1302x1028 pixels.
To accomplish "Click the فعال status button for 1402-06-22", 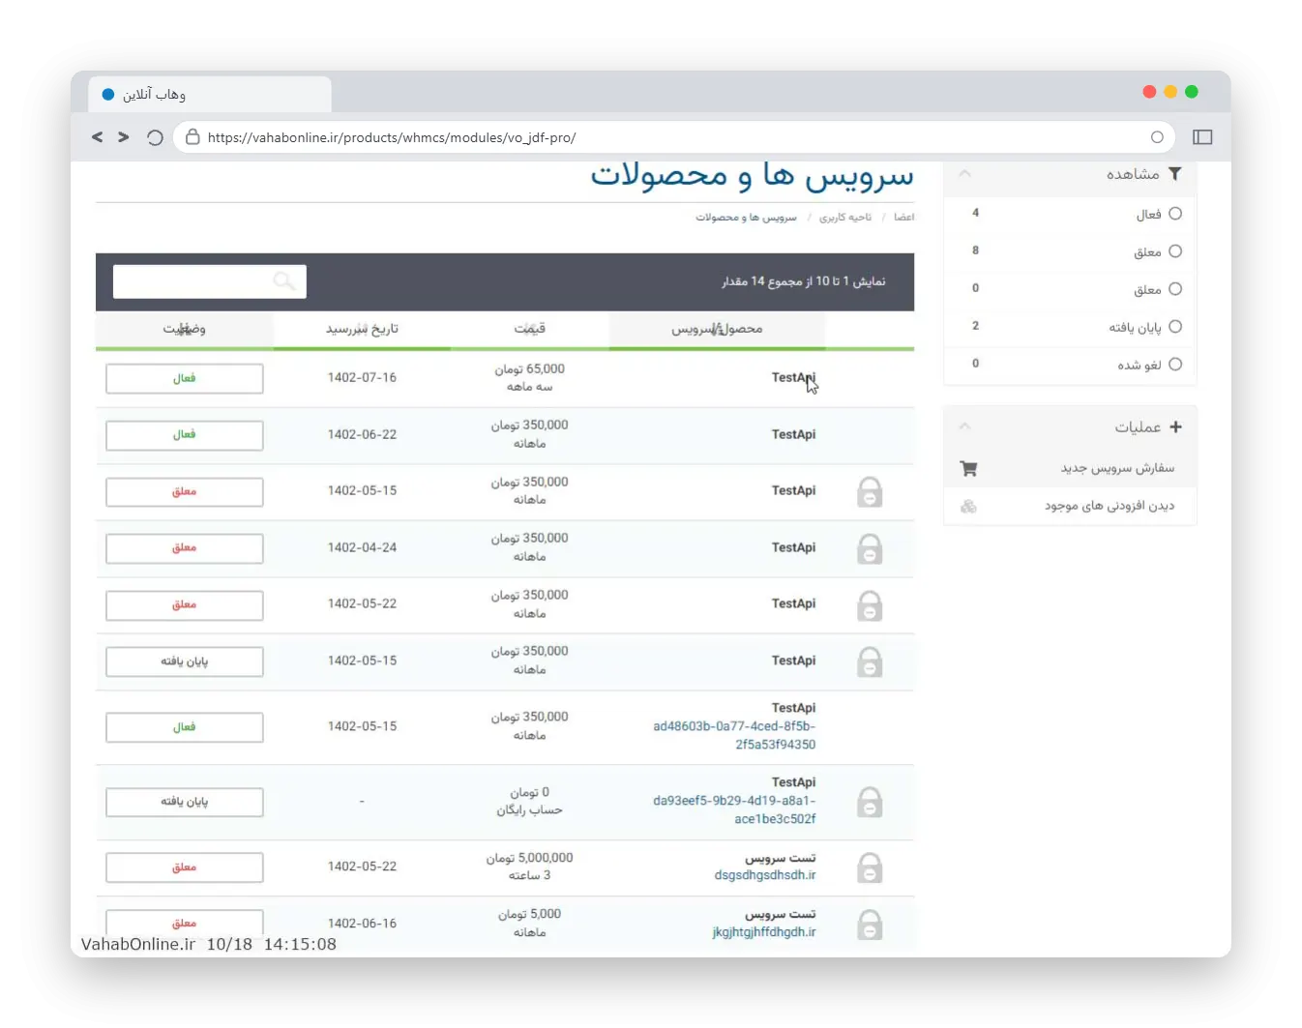I will click(185, 435).
